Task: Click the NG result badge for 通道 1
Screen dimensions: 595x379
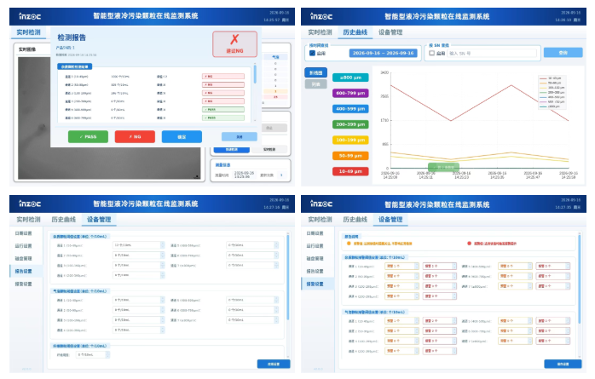Action: [x=223, y=77]
